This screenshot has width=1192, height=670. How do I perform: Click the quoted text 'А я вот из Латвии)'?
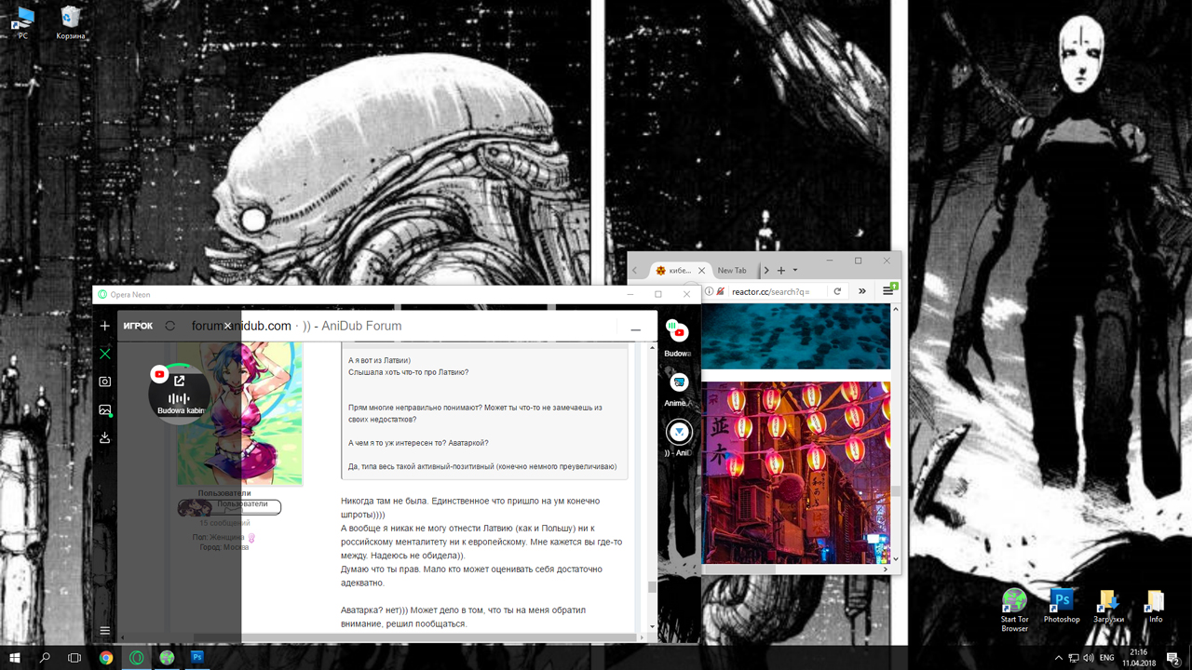(379, 360)
